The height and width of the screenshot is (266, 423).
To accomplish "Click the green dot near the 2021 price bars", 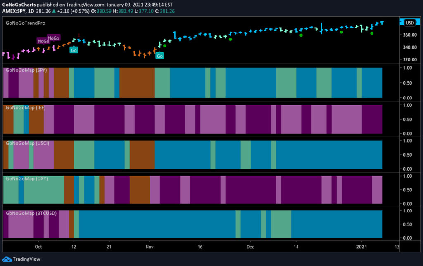I will (372, 33).
